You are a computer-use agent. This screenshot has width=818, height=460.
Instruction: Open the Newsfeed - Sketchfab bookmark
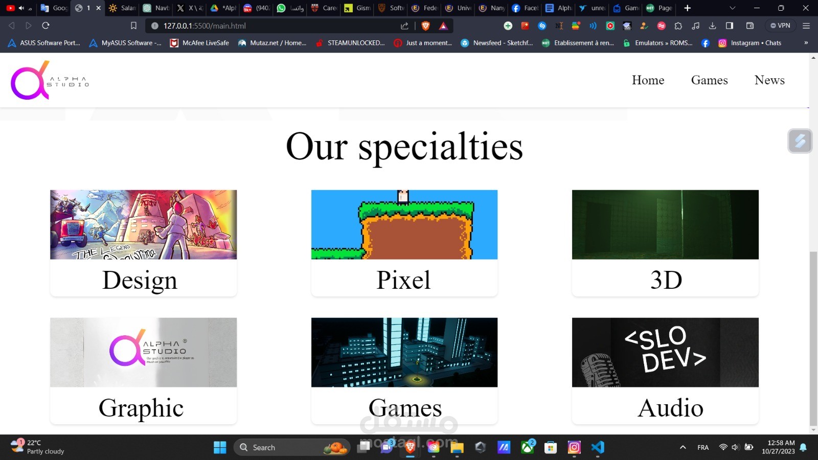[x=497, y=43]
